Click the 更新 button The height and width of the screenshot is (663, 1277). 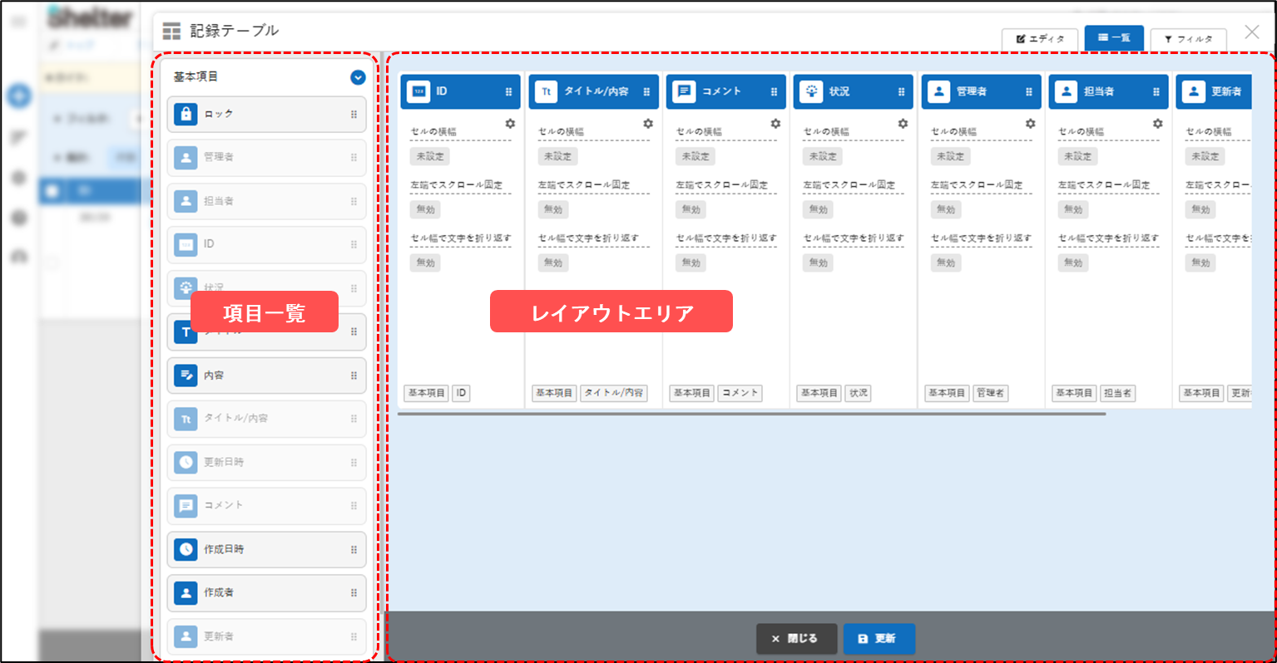(x=879, y=639)
